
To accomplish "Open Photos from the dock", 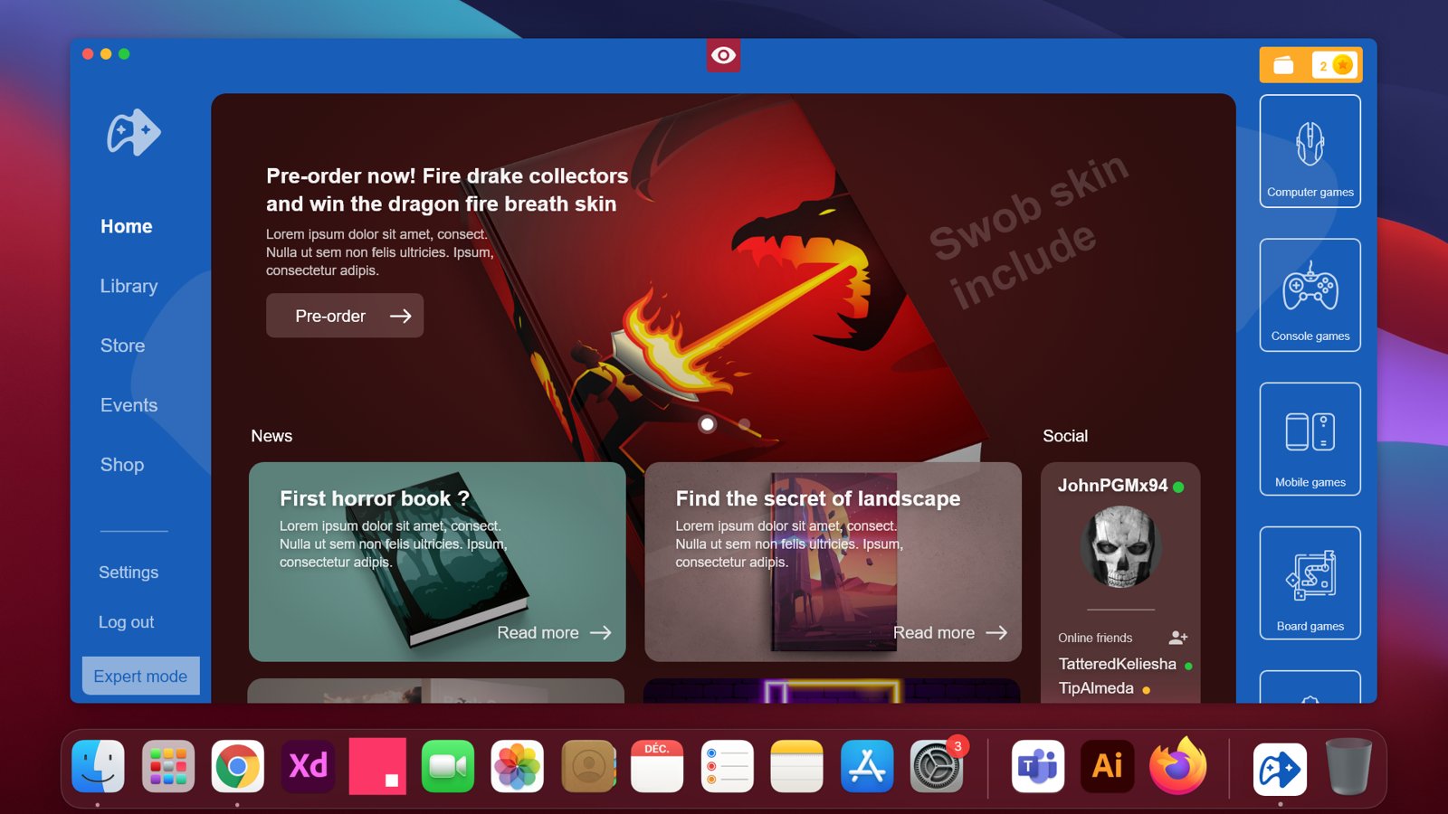I will click(517, 766).
